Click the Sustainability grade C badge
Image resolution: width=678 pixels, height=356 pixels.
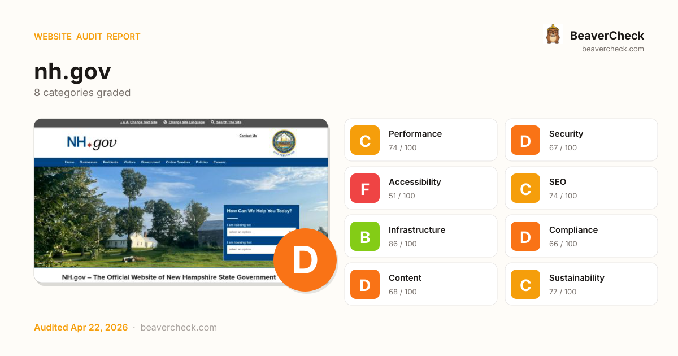(x=525, y=284)
